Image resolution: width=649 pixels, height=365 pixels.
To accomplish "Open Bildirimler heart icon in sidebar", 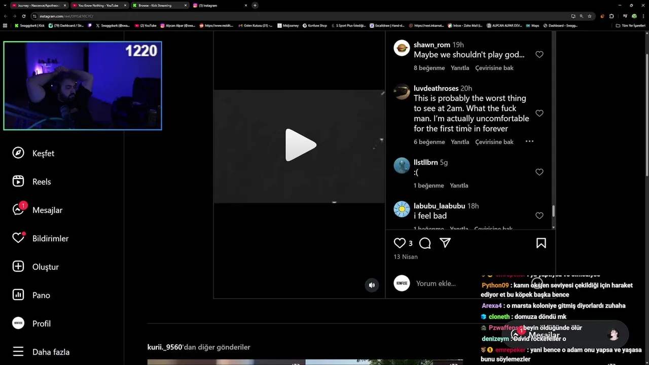I will point(18,238).
